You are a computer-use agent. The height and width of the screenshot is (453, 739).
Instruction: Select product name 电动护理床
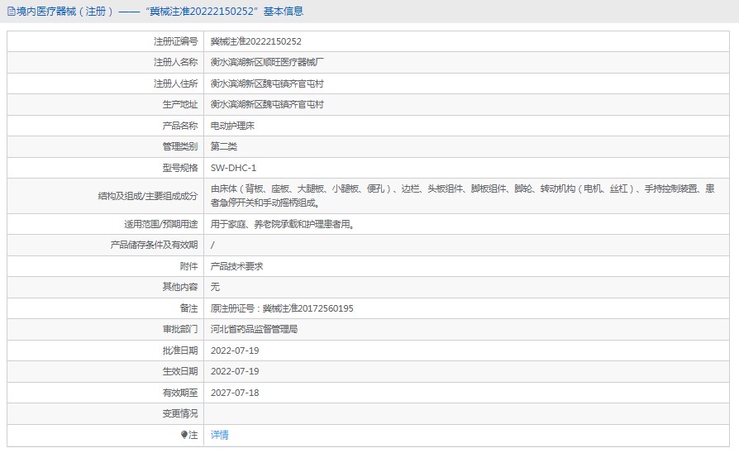(x=232, y=126)
